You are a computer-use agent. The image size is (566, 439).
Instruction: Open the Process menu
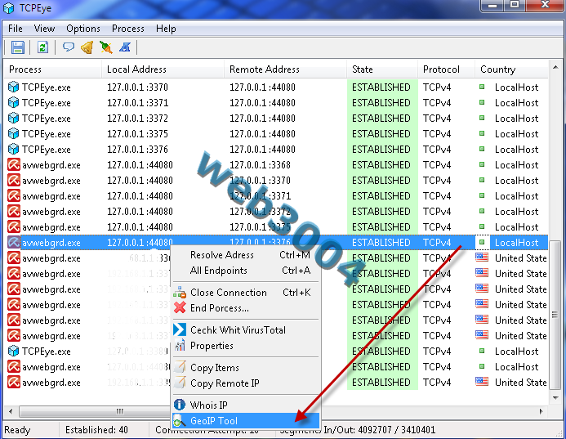(x=127, y=29)
